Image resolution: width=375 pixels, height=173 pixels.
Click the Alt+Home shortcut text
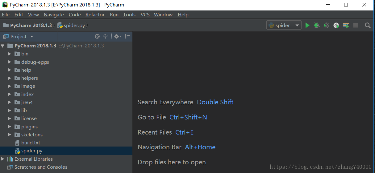tap(200, 147)
